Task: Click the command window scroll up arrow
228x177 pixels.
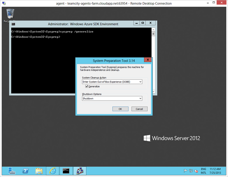Action: click(x=153, y=30)
